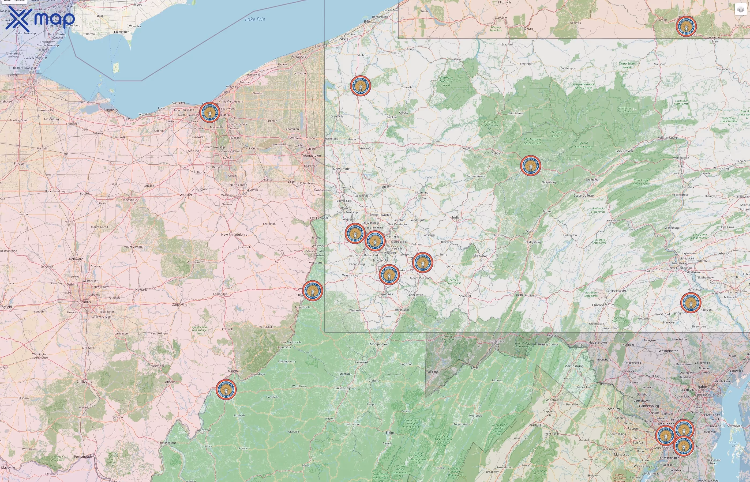Click the Youngstown city label
This screenshot has width=750, height=482.
[x=311, y=155]
